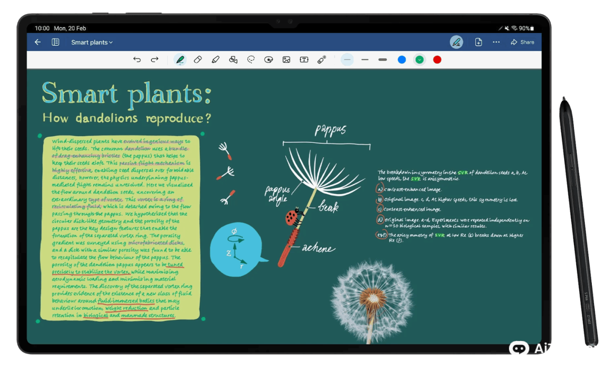This screenshot has width=607, height=367.
Task: Redo the last undone action
Action: (154, 60)
